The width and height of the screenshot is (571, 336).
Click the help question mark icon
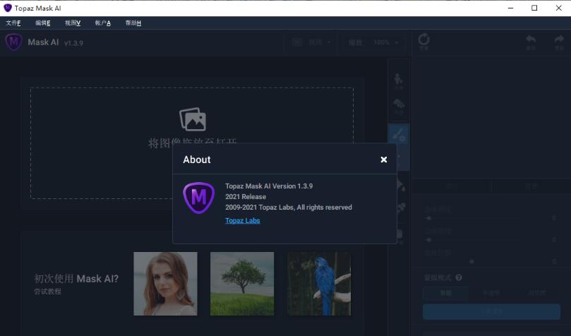459,277
